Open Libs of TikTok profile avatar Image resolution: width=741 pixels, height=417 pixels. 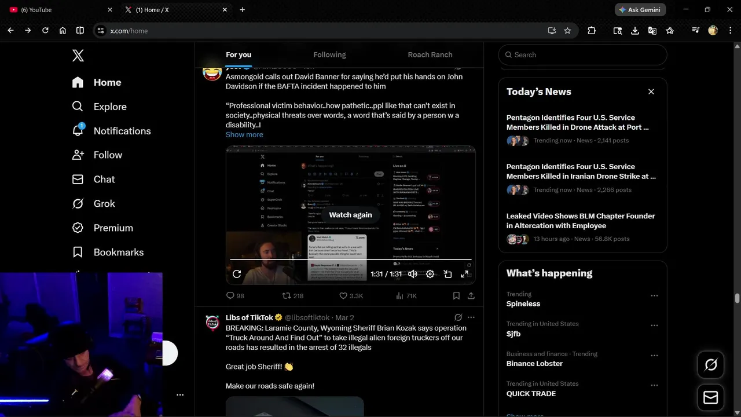click(213, 323)
